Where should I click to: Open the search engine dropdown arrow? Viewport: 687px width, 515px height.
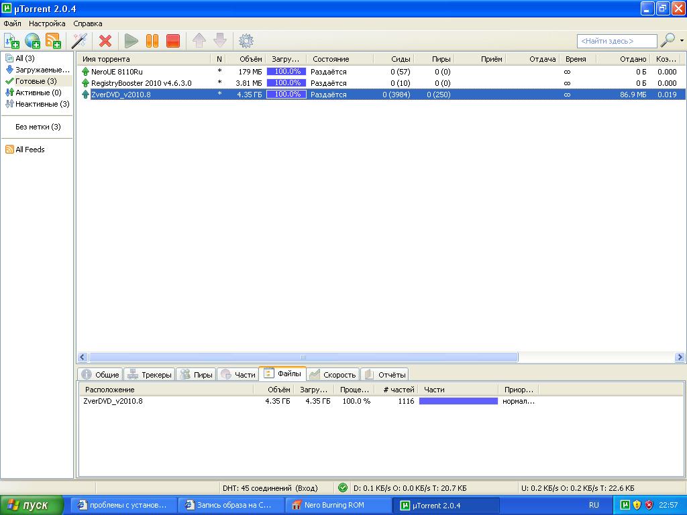pyautogui.click(x=682, y=40)
